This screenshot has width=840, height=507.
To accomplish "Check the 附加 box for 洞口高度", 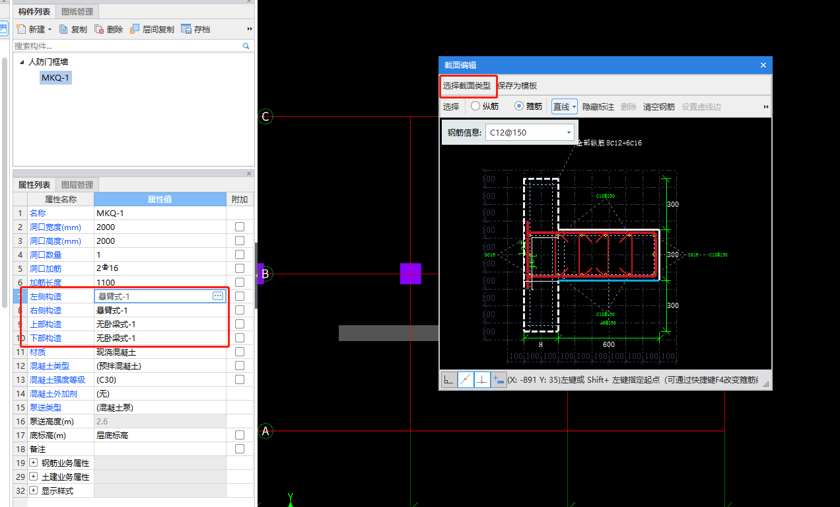I will pyautogui.click(x=240, y=241).
